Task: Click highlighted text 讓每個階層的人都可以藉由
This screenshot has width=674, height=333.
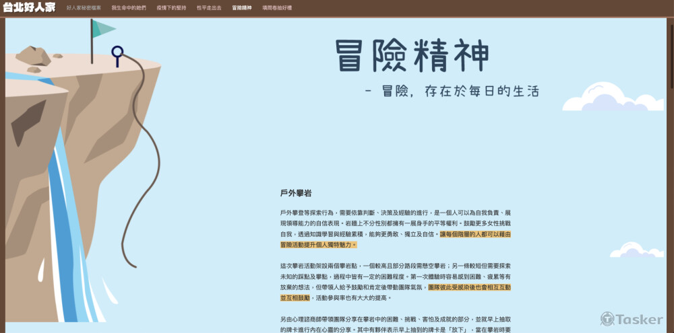Action: click(x=475, y=234)
